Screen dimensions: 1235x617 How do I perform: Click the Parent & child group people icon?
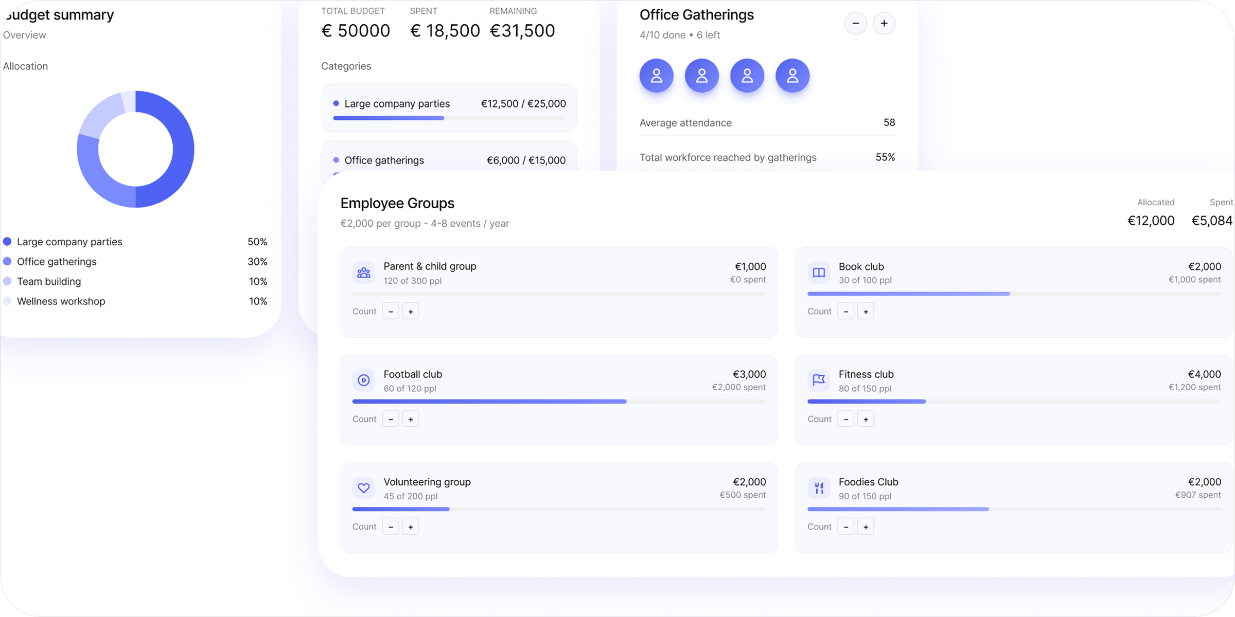364,273
